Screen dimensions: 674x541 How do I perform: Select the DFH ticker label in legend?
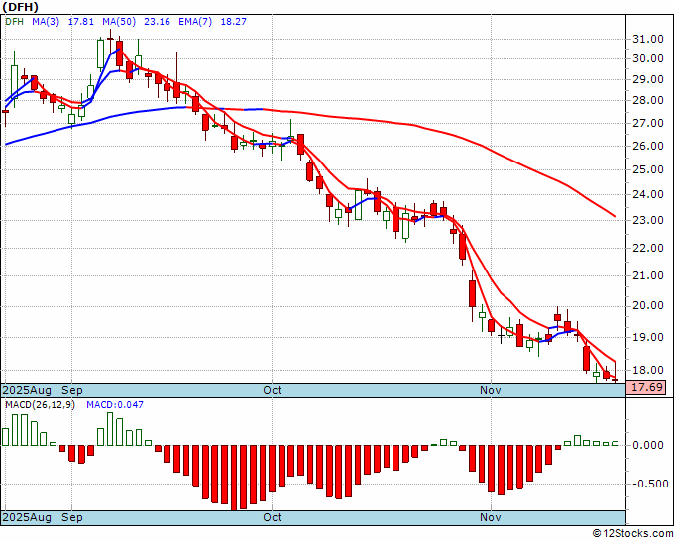pyautogui.click(x=14, y=22)
